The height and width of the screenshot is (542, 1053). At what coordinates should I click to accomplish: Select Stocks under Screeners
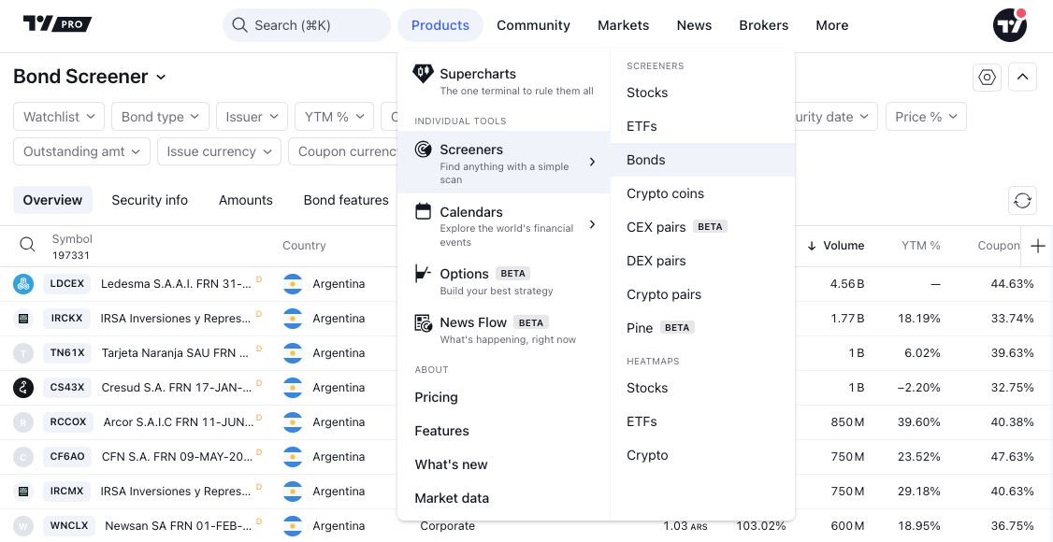click(x=702, y=93)
